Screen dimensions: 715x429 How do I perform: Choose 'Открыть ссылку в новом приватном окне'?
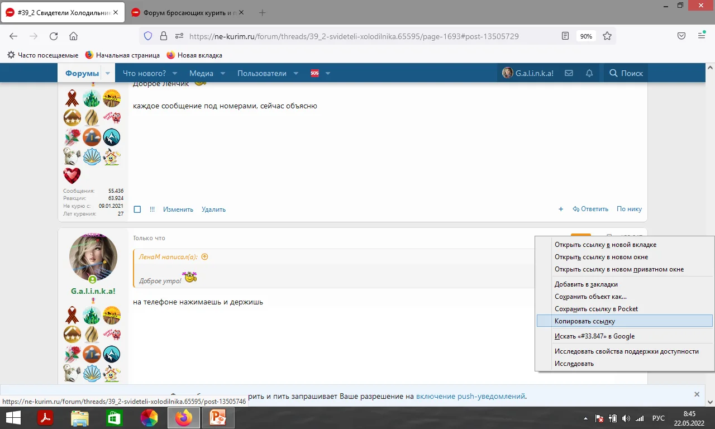[625, 269]
